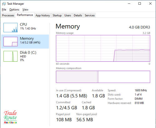
Task: Click the Memory usage graph
Action: [103, 48]
